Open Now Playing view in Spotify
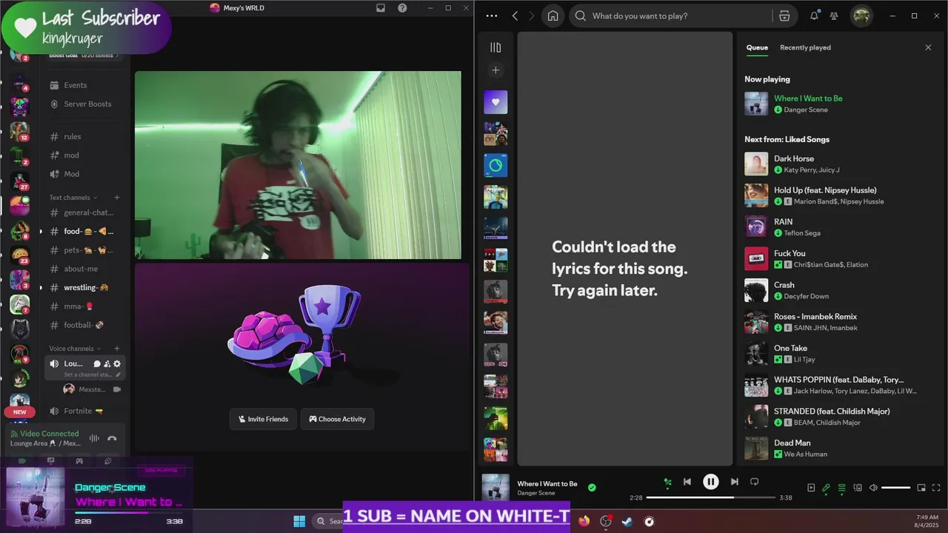This screenshot has height=533, width=948. click(x=811, y=488)
